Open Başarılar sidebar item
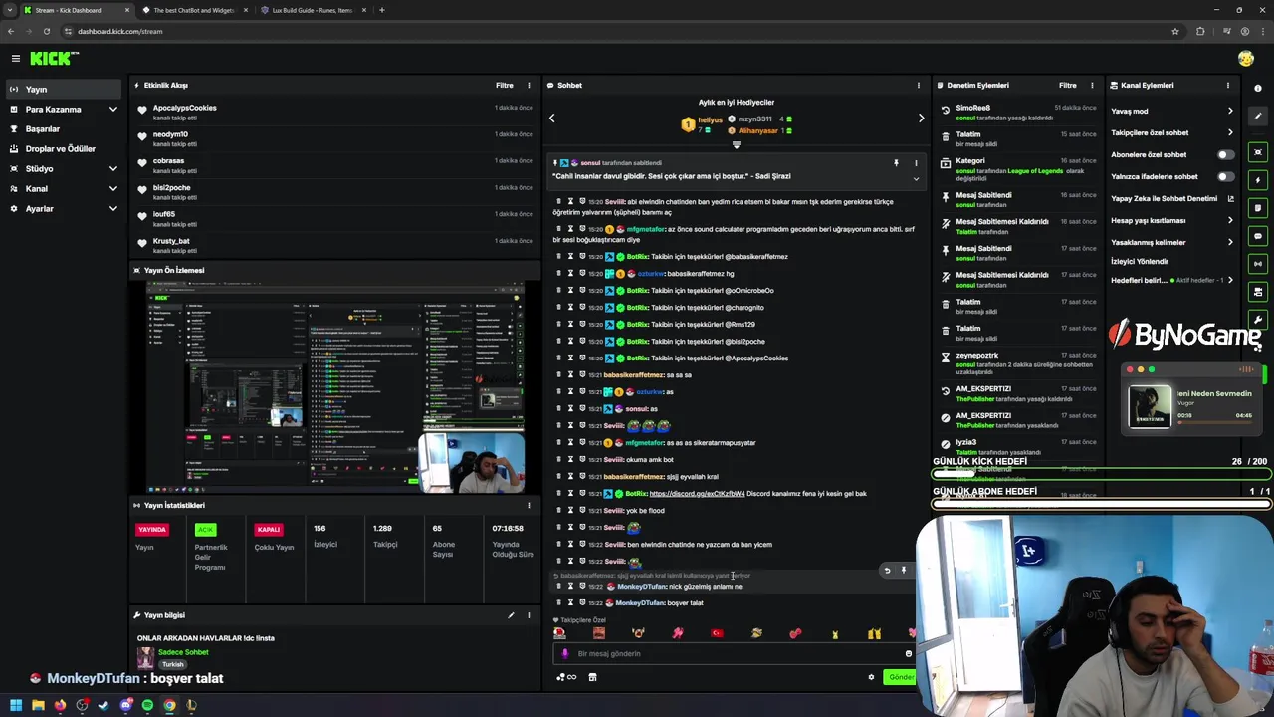 pyautogui.click(x=64, y=128)
